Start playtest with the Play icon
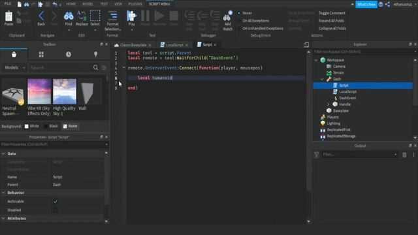This screenshot has width=418, height=235. [131, 16]
